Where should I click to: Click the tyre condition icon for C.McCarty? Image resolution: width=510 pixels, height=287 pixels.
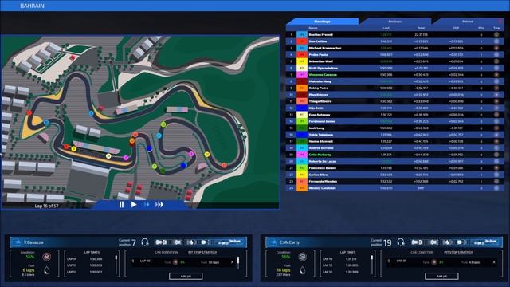click(303, 257)
